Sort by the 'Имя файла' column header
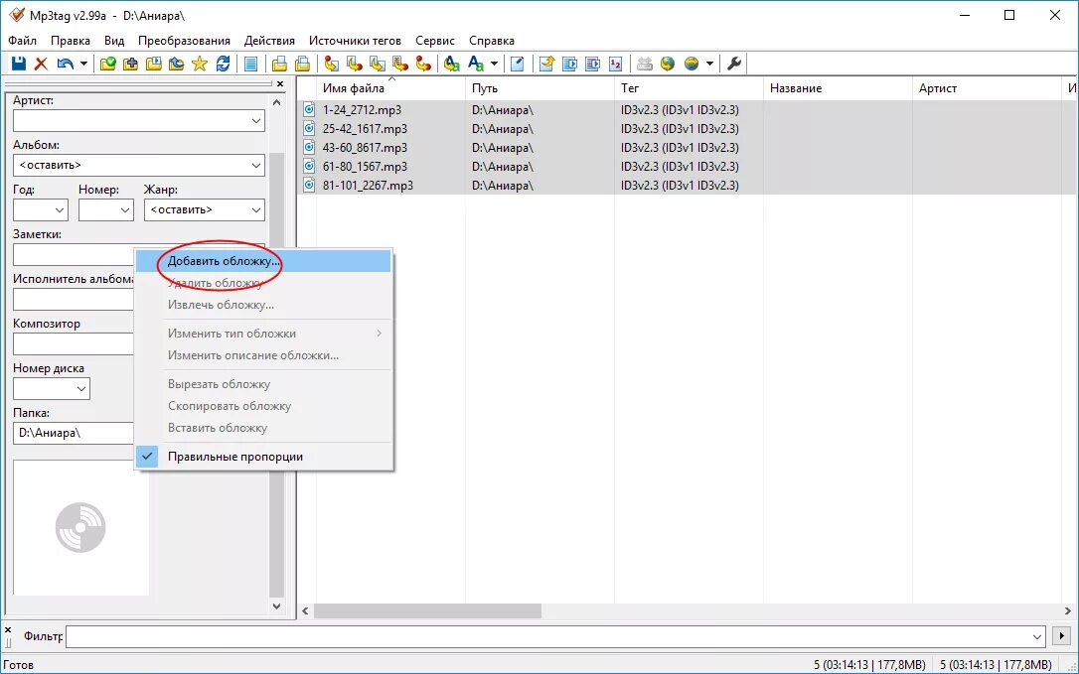1079x674 pixels. click(390, 88)
